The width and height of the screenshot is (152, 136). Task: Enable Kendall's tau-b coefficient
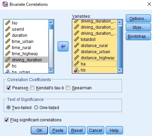pos(32,88)
